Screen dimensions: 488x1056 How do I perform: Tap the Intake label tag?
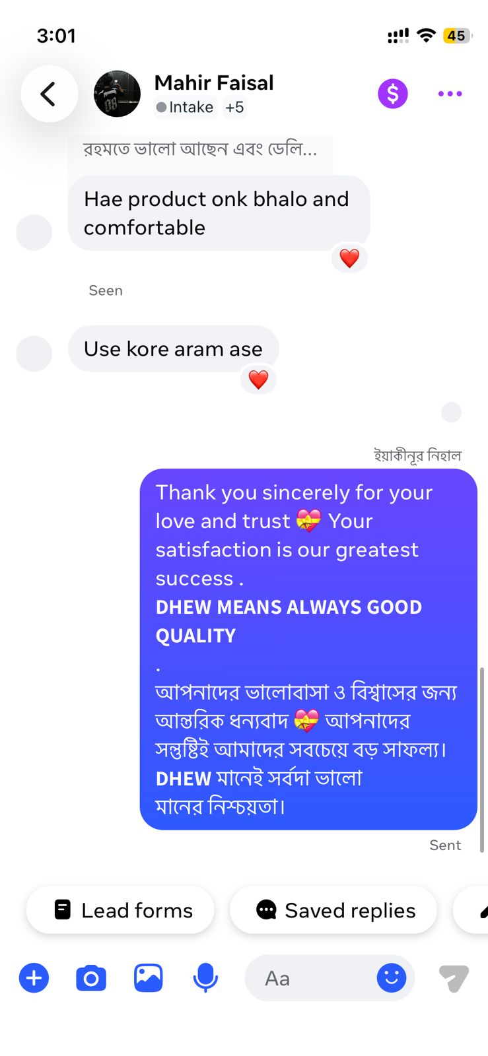pyautogui.click(x=184, y=107)
